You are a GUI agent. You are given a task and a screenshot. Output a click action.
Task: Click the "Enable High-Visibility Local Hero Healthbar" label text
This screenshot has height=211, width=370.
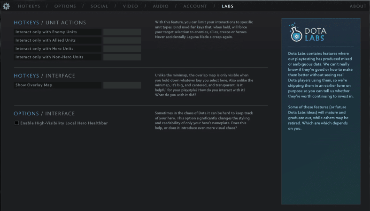pyautogui.click(x=64, y=123)
